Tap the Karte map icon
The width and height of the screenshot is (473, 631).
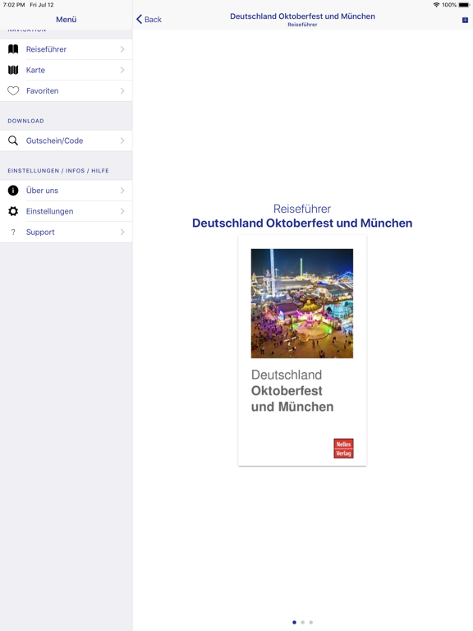13,70
